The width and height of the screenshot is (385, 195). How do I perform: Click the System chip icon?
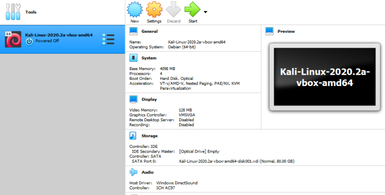[133, 58]
